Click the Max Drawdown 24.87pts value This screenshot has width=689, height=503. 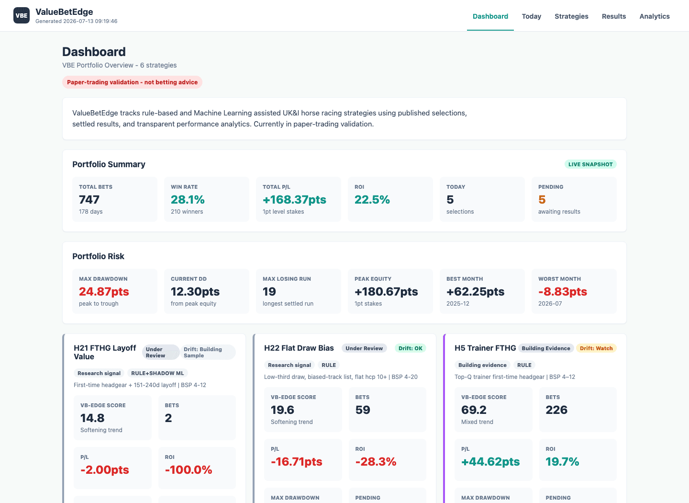[104, 292]
